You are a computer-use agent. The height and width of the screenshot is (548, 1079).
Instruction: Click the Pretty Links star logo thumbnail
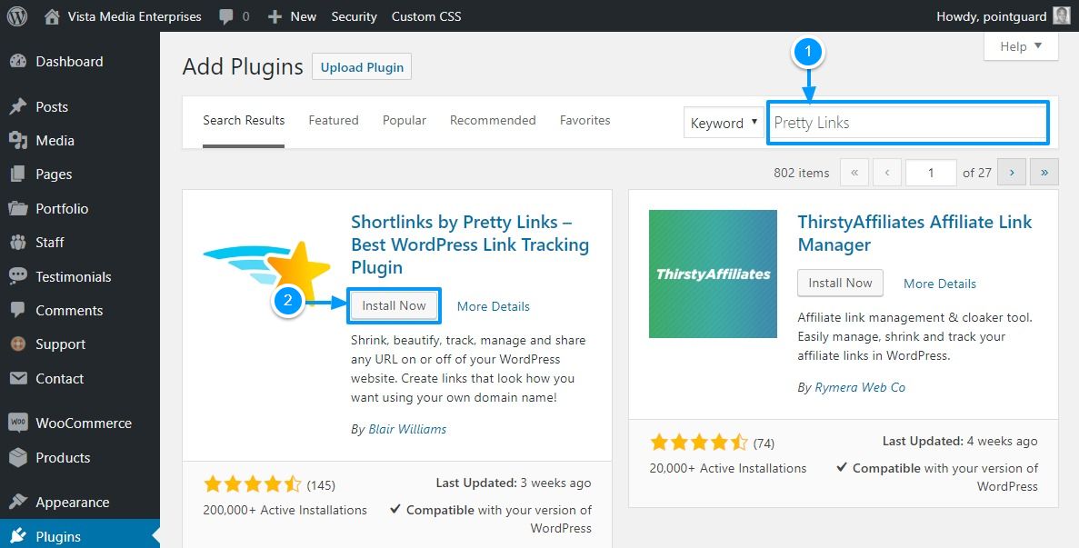pyautogui.click(x=267, y=274)
